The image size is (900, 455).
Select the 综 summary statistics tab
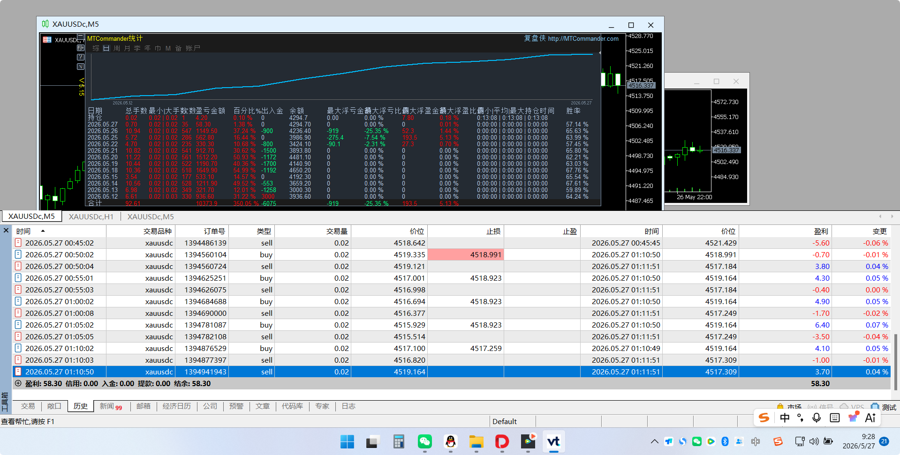click(96, 48)
